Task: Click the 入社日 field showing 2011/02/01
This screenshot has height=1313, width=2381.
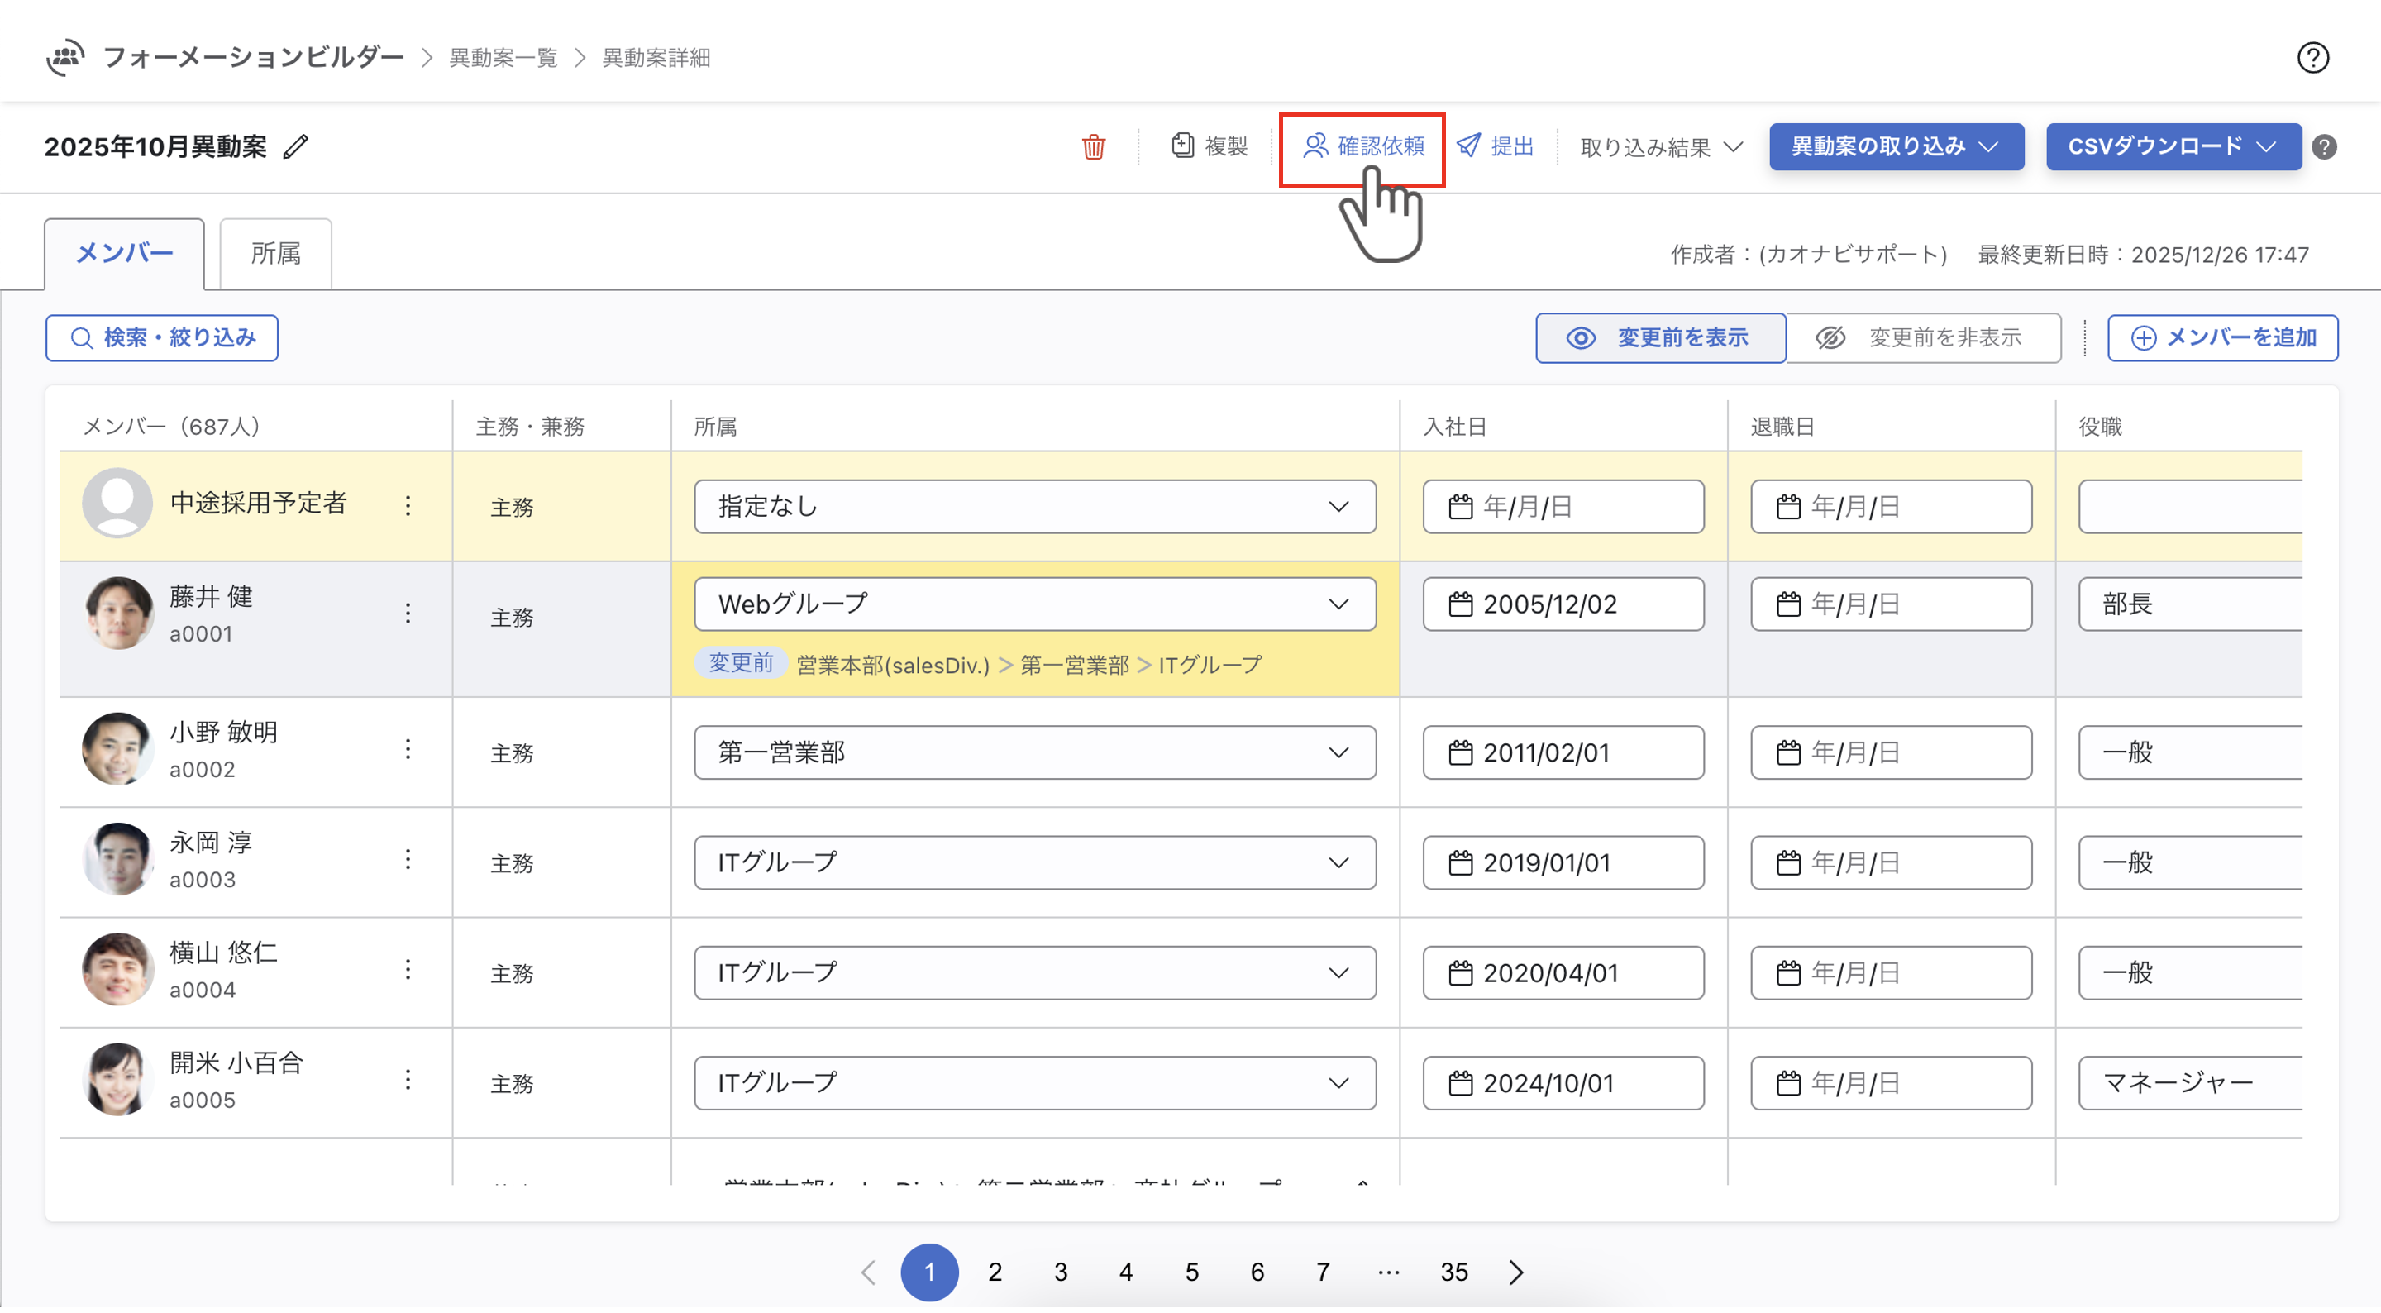Action: (x=1562, y=753)
